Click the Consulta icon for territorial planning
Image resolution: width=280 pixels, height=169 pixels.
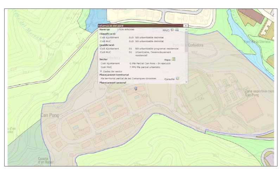[178, 79]
